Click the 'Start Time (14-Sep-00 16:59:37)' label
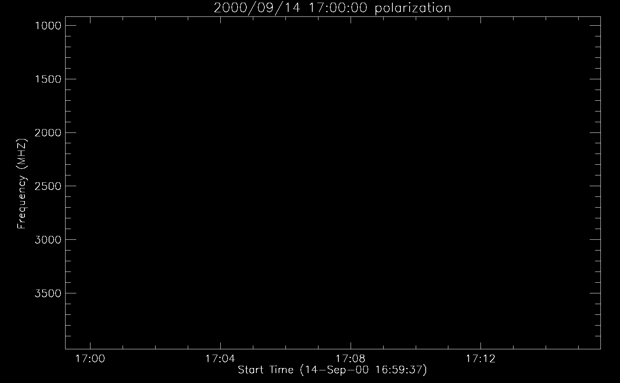This screenshot has height=383, width=620. click(332, 370)
